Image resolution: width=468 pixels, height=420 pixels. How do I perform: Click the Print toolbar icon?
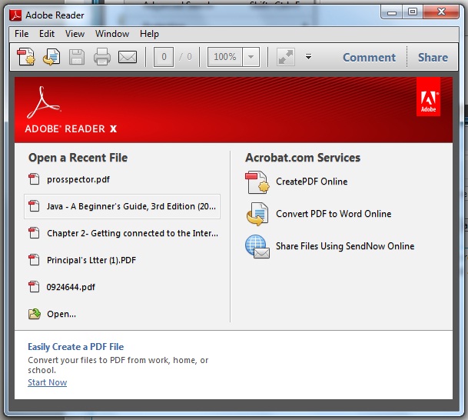click(x=101, y=57)
